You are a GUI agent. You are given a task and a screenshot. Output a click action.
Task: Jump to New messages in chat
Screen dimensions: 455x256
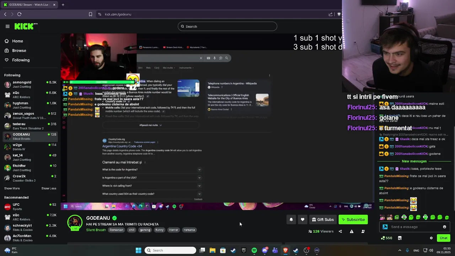(414, 161)
